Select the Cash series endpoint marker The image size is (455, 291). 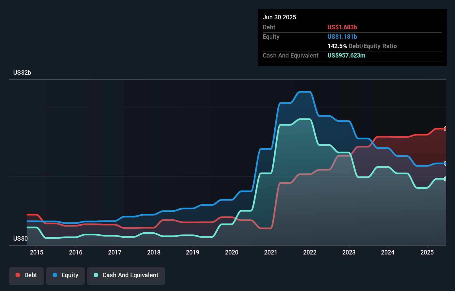click(445, 179)
